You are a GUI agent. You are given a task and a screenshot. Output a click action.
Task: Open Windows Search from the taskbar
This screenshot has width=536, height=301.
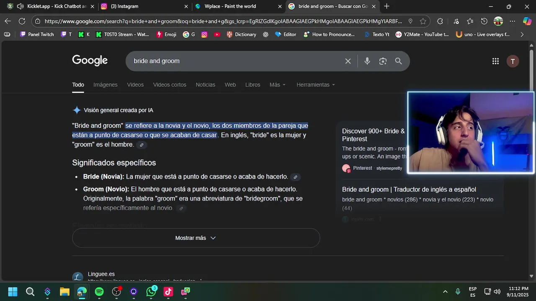pos(30,291)
